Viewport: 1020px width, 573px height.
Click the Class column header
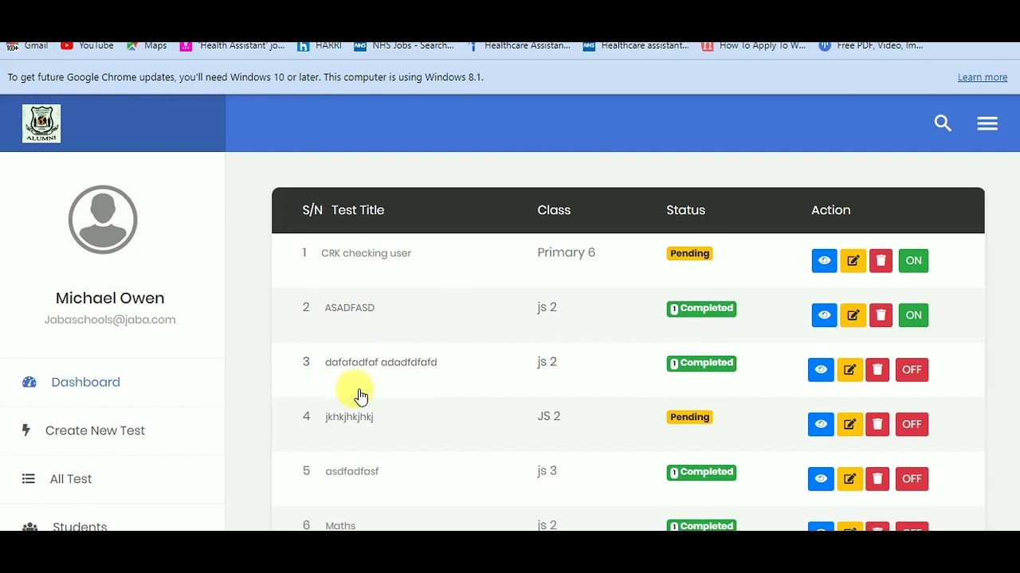554,210
